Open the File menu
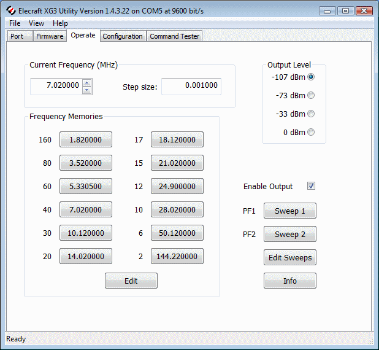The image size is (379, 350). pos(15,23)
